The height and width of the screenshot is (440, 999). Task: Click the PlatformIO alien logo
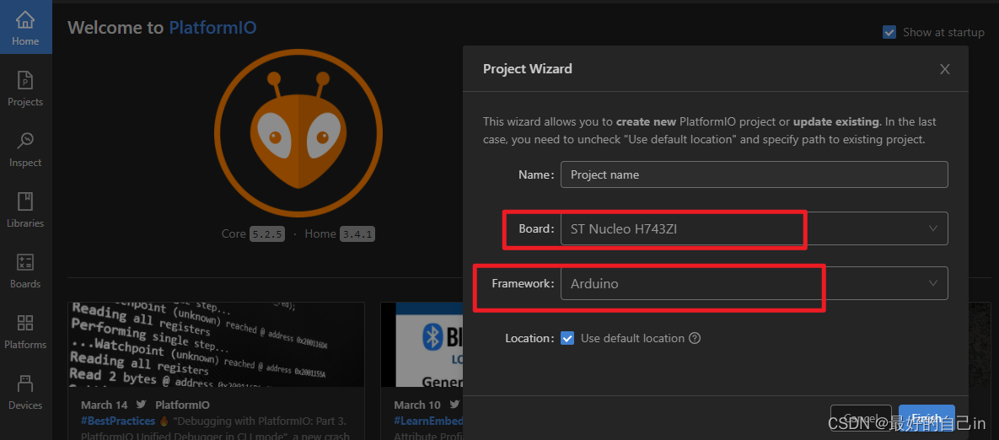click(298, 134)
